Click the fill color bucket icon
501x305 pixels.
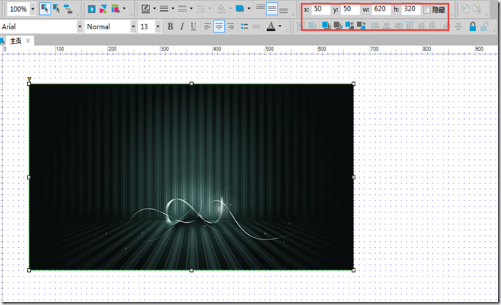pos(221,8)
